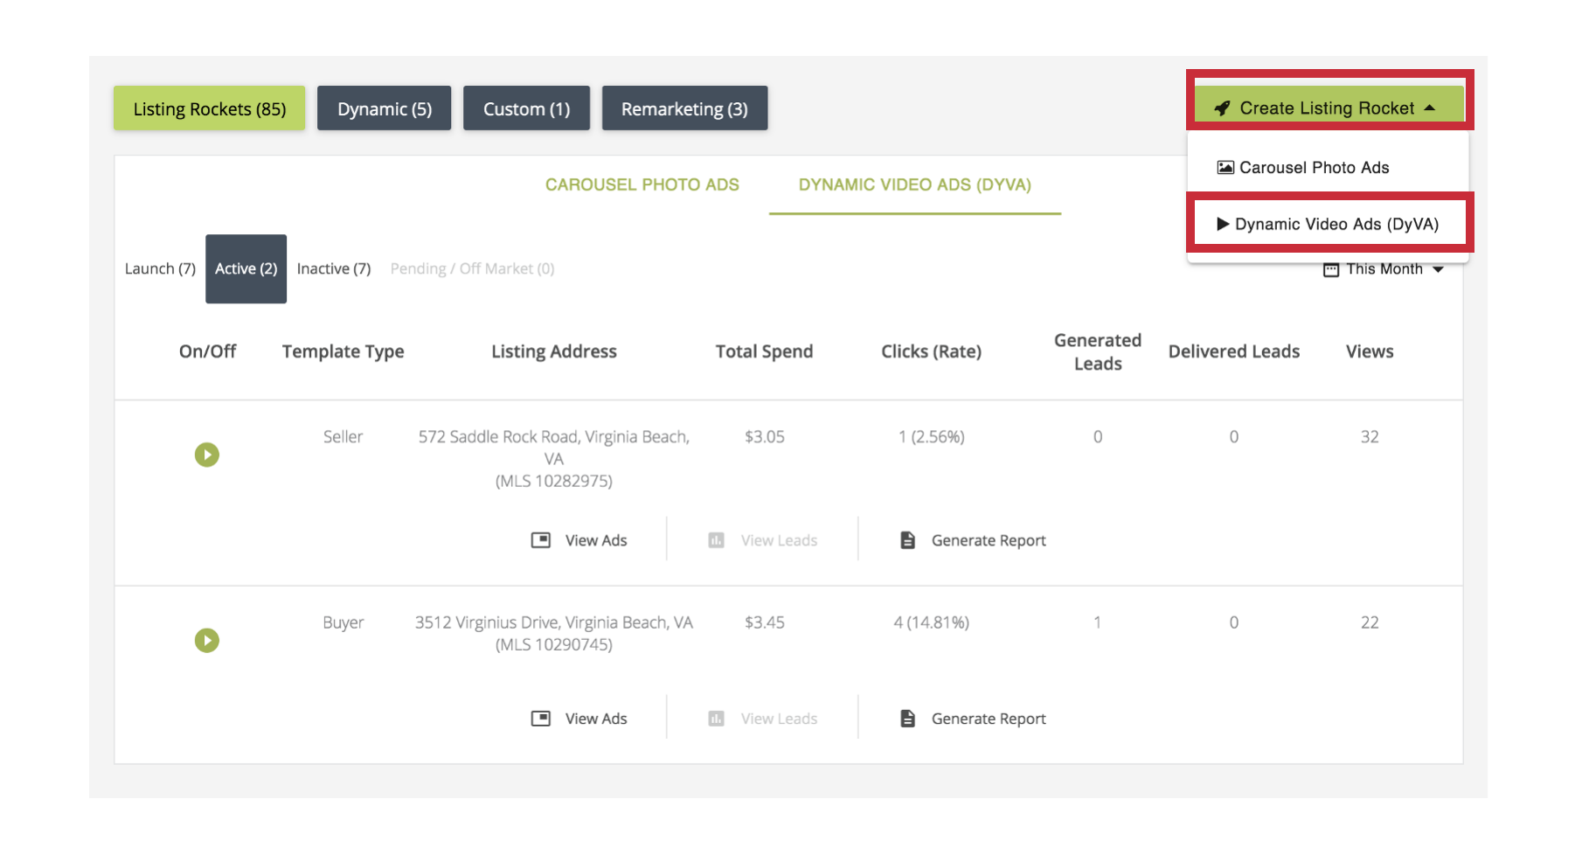Expand the This Month date range dropdown

tap(1438, 269)
